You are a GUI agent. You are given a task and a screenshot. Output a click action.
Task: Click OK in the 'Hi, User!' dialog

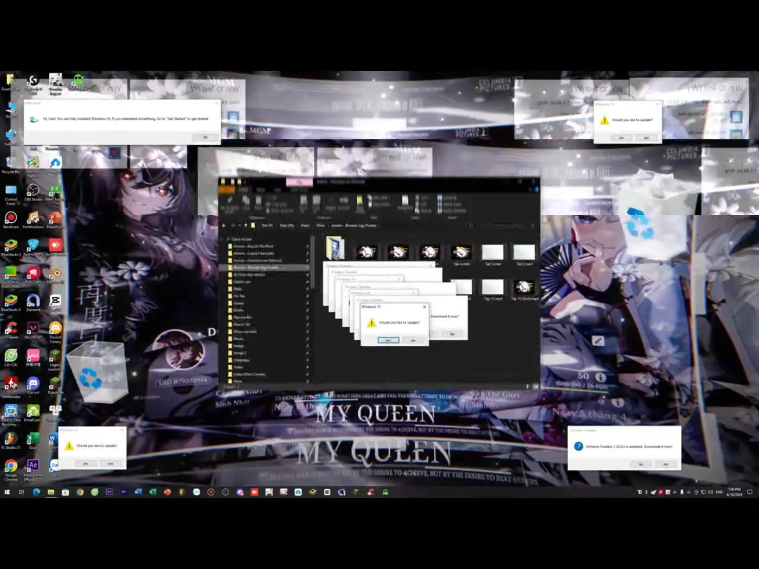click(205, 137)
